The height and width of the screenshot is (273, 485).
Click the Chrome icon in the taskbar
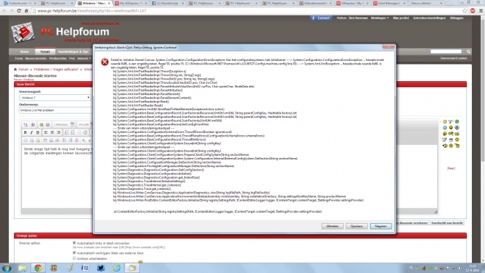pos(38,267)
